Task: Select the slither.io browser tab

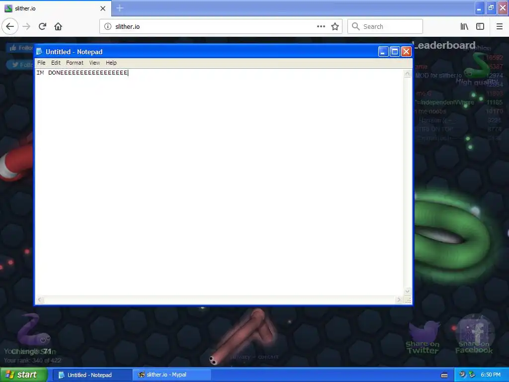Action: pos(56,8)
